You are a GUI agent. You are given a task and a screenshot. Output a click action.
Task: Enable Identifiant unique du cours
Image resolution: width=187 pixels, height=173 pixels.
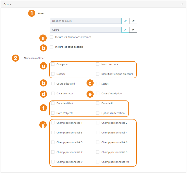point(98,74)
